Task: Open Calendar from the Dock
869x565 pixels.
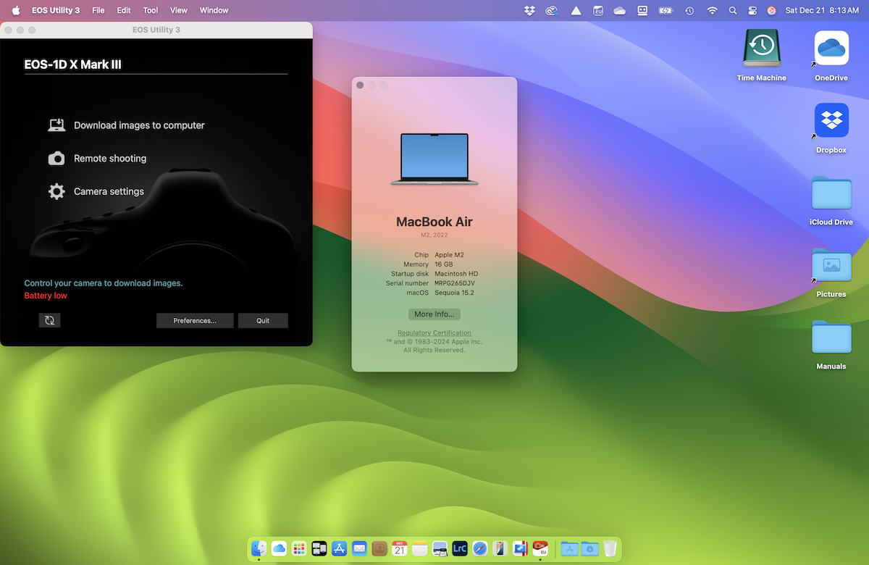Action: 399,548
